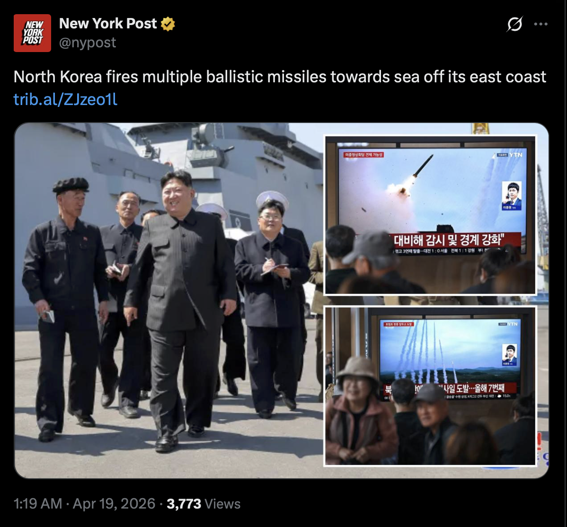Open the trib.al/ZJzeo1l link
This screenshot has width=567, height=527.
coord(65,99)
